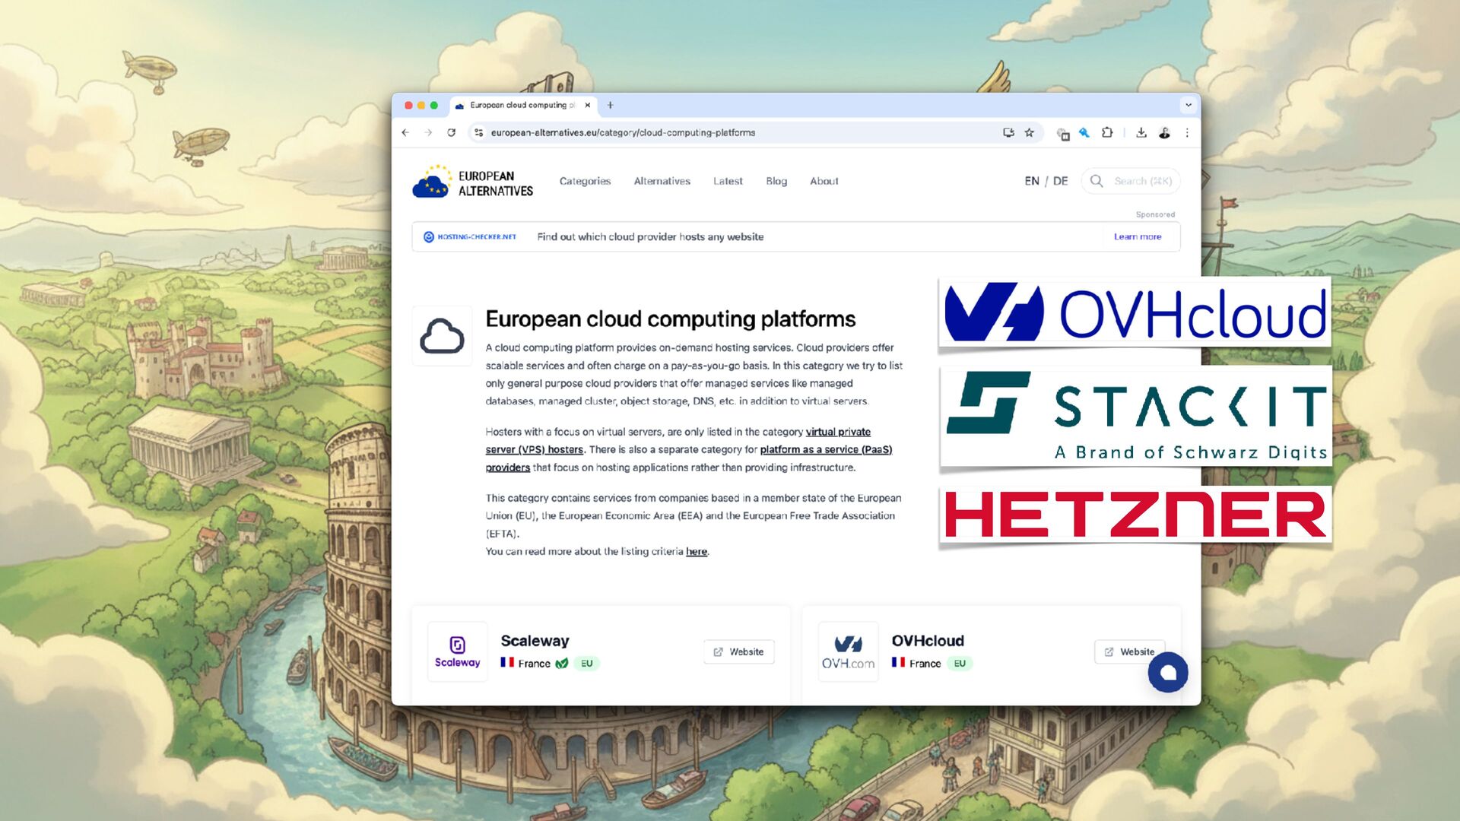Image resolution: width=1460 pixels, height=821 pixels.
Task: Follow the platform as a service link
Action: click(825, 449)
